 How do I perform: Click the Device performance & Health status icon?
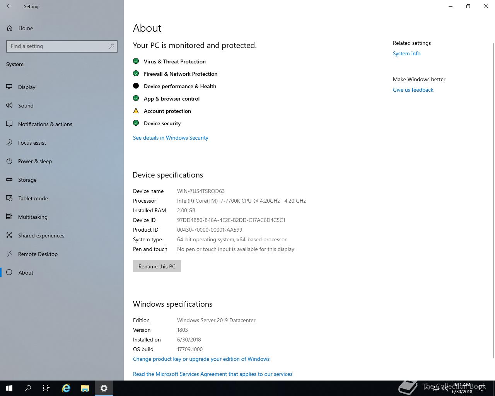tap(136, 86)
